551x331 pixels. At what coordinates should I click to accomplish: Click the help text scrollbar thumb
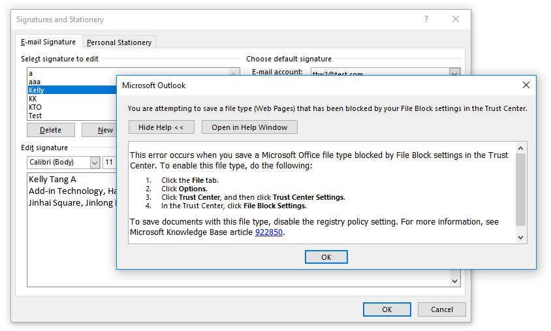point(521,190)
